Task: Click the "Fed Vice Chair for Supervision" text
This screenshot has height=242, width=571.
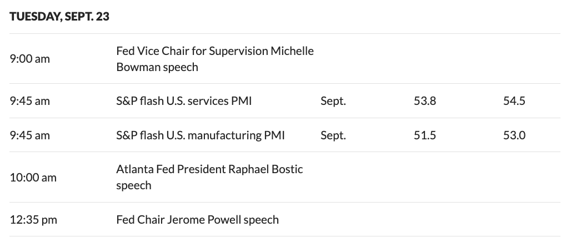Action: [192, 51]
